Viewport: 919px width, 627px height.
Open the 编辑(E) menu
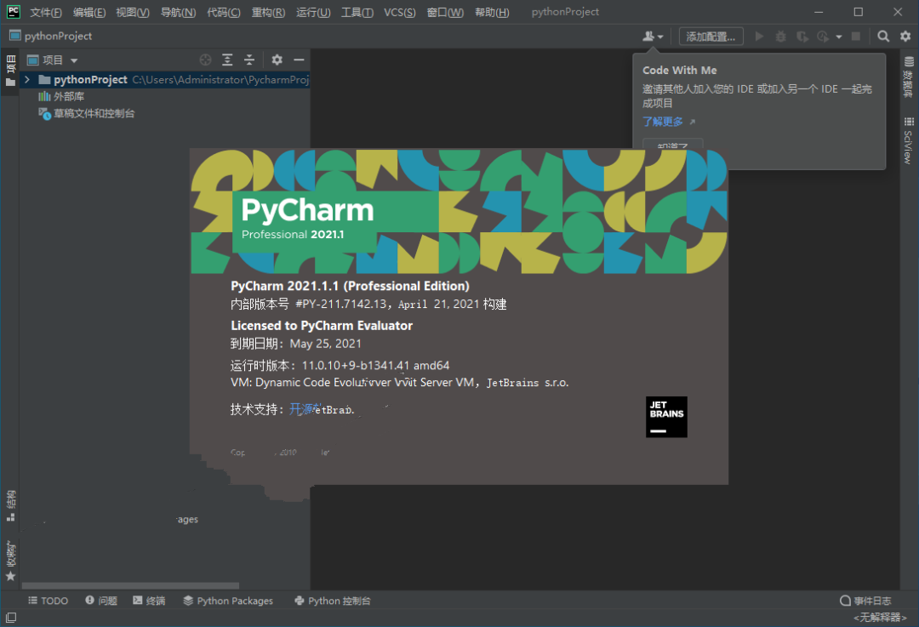tap(89, 12)
